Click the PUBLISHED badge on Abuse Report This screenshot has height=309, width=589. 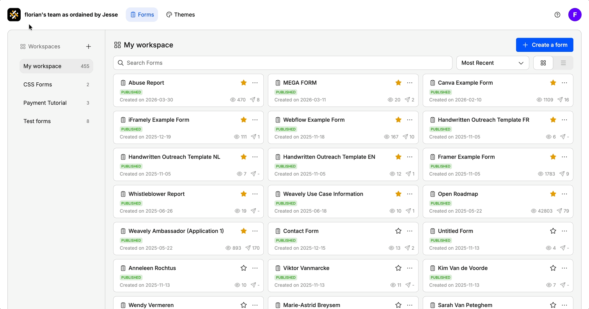pos(131,92)
